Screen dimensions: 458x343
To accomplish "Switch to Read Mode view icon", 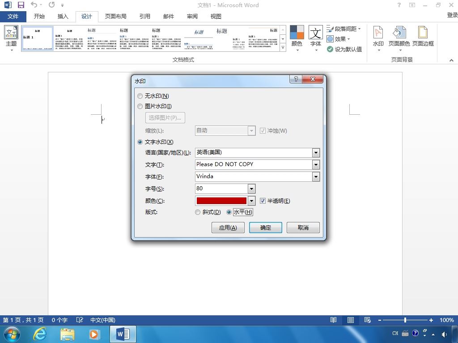I will point(333,320).
